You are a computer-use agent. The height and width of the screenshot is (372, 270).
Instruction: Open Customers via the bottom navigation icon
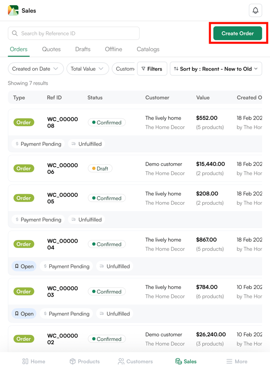(122, 361)
